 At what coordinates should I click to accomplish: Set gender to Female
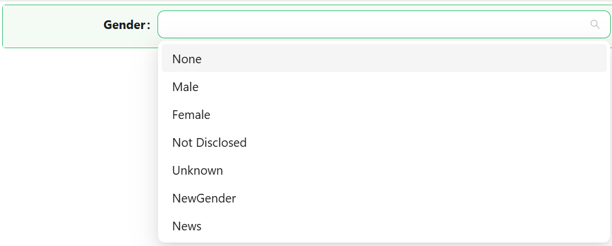point(384,114)
